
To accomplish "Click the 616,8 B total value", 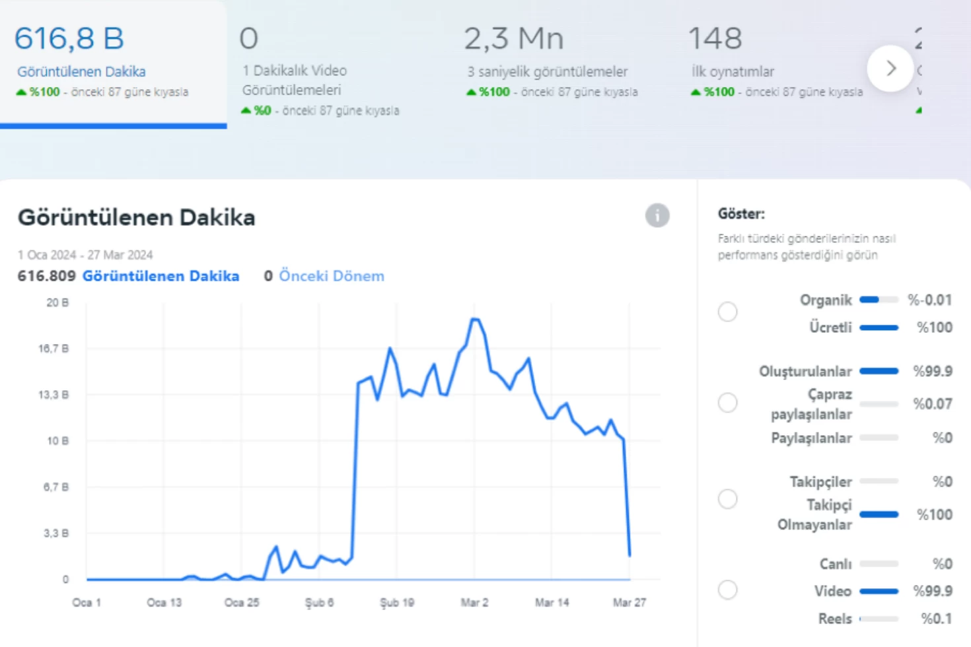I will (69, 38).
